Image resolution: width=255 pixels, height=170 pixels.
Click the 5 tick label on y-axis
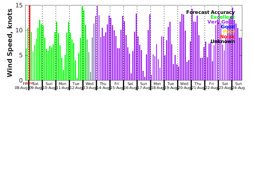[21, 55]
